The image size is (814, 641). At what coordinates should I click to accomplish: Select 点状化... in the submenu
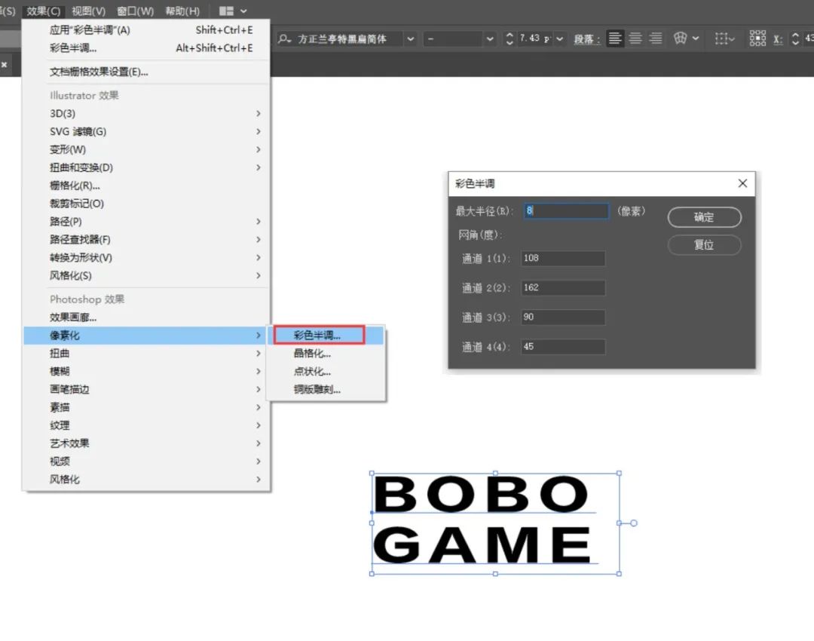tap(326, 372)
